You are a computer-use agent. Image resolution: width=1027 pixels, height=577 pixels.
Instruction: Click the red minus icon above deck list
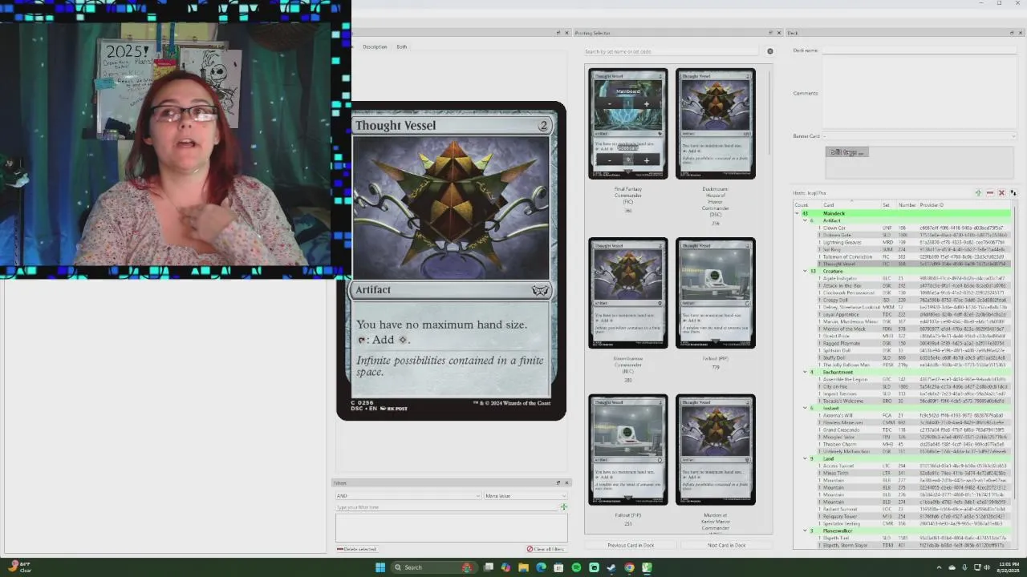pyautogui.click(x=989, y=193)
